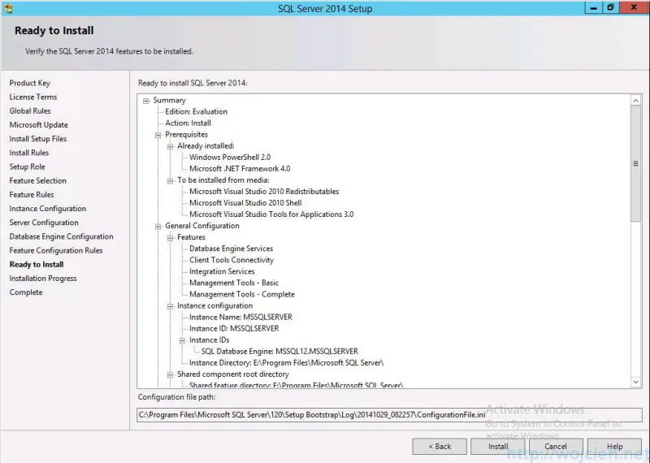This screenshot has height=463, width=650.
Task: Select Client Tools Connectivity feature
Action: click(x=232, y=260)
